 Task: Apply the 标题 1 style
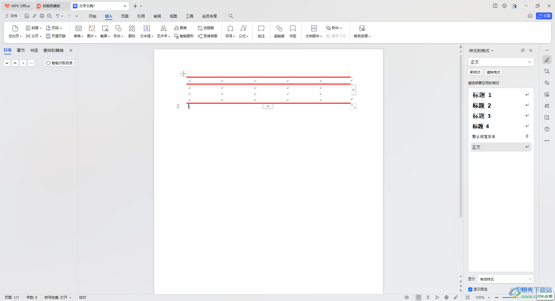(x=501, y=95)
